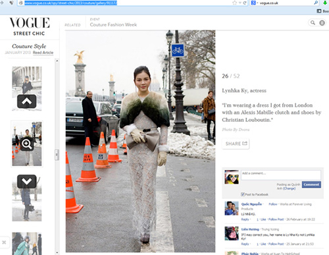Open the search engine dropdown in search box
Screen dimensions: 329x255
coord(254,3)
